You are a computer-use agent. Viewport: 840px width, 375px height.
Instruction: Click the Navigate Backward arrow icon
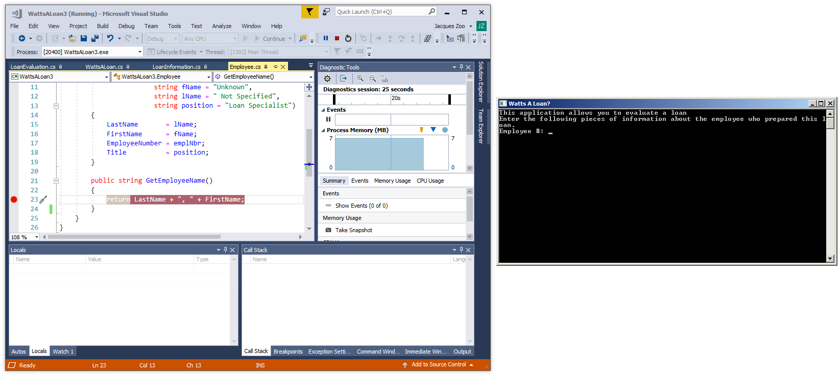coord(22,38)
